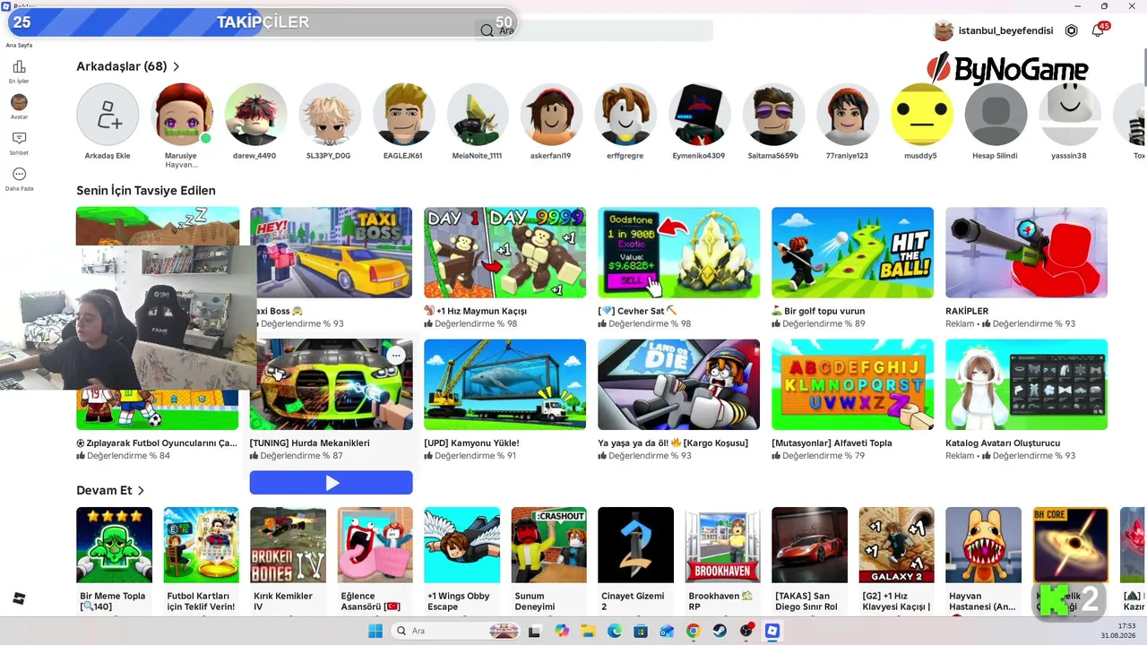Open Steam from the taskbar
The image size is (1147, 645).
tap(720, 632)
